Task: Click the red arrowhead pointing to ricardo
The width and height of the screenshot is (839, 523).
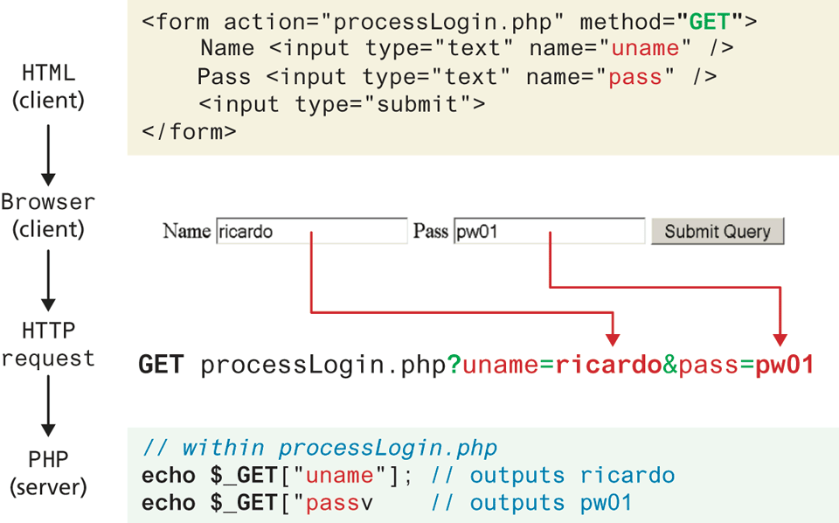Action: point(614,338)
